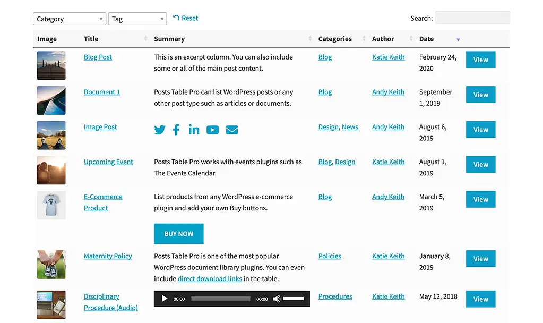This screenshot has height=323, width=543.
Task: Mute the audio player speaker icon
Action: [x=277, y=299]
